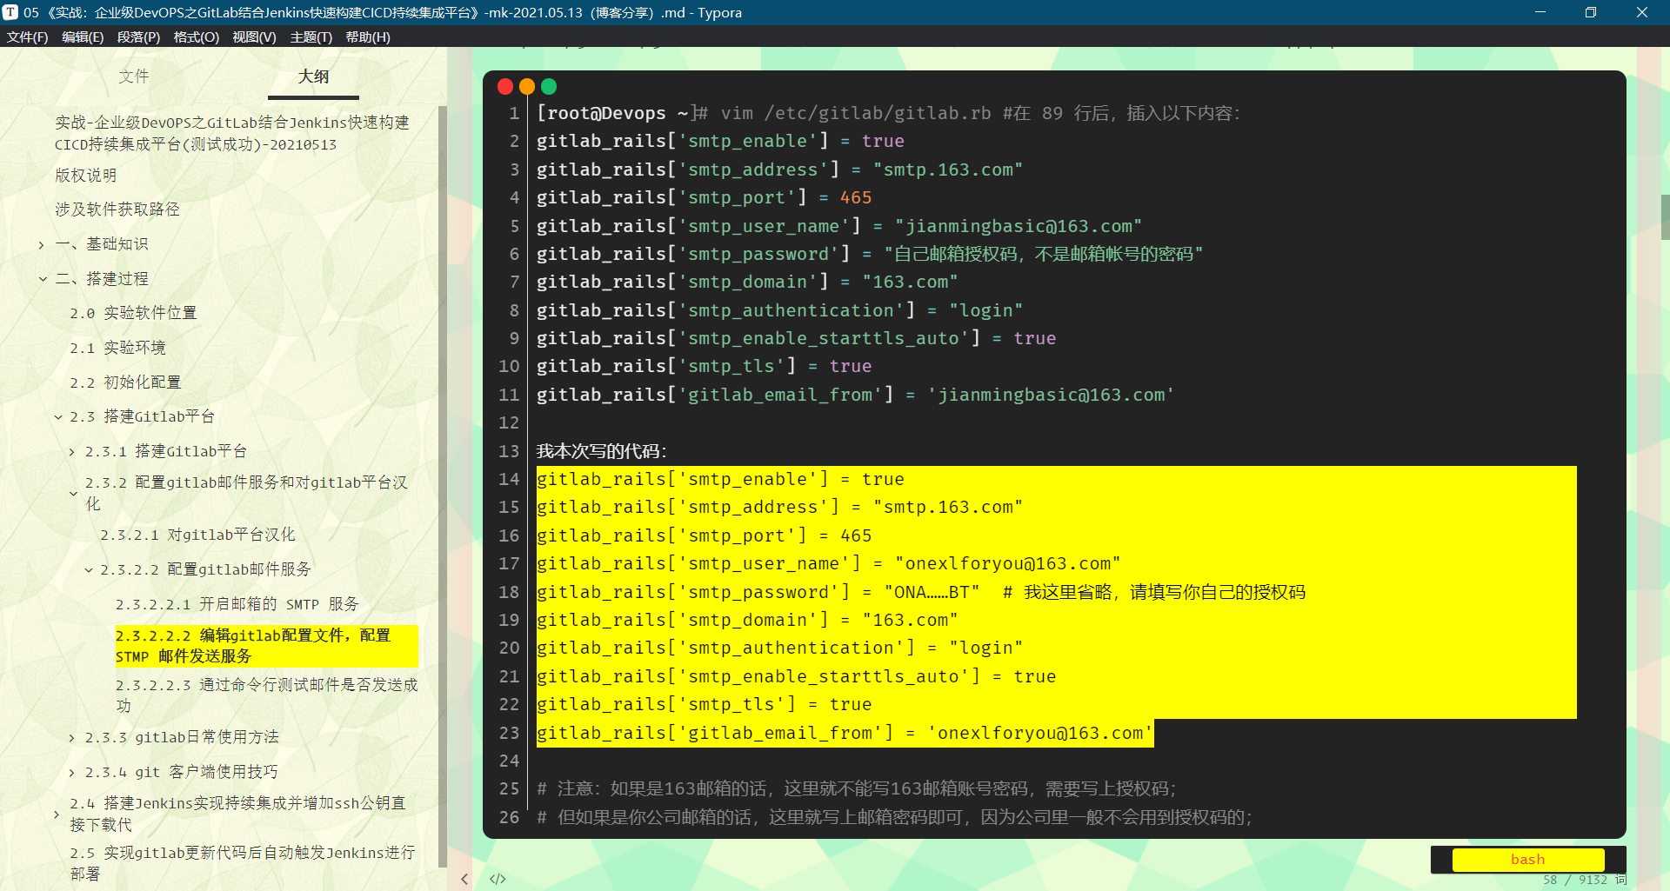Image resolution: width=1670 pixels, height=891 pixels.
Task: Switch sidebar to 文件 tab
Action: (x=134, y=76)
